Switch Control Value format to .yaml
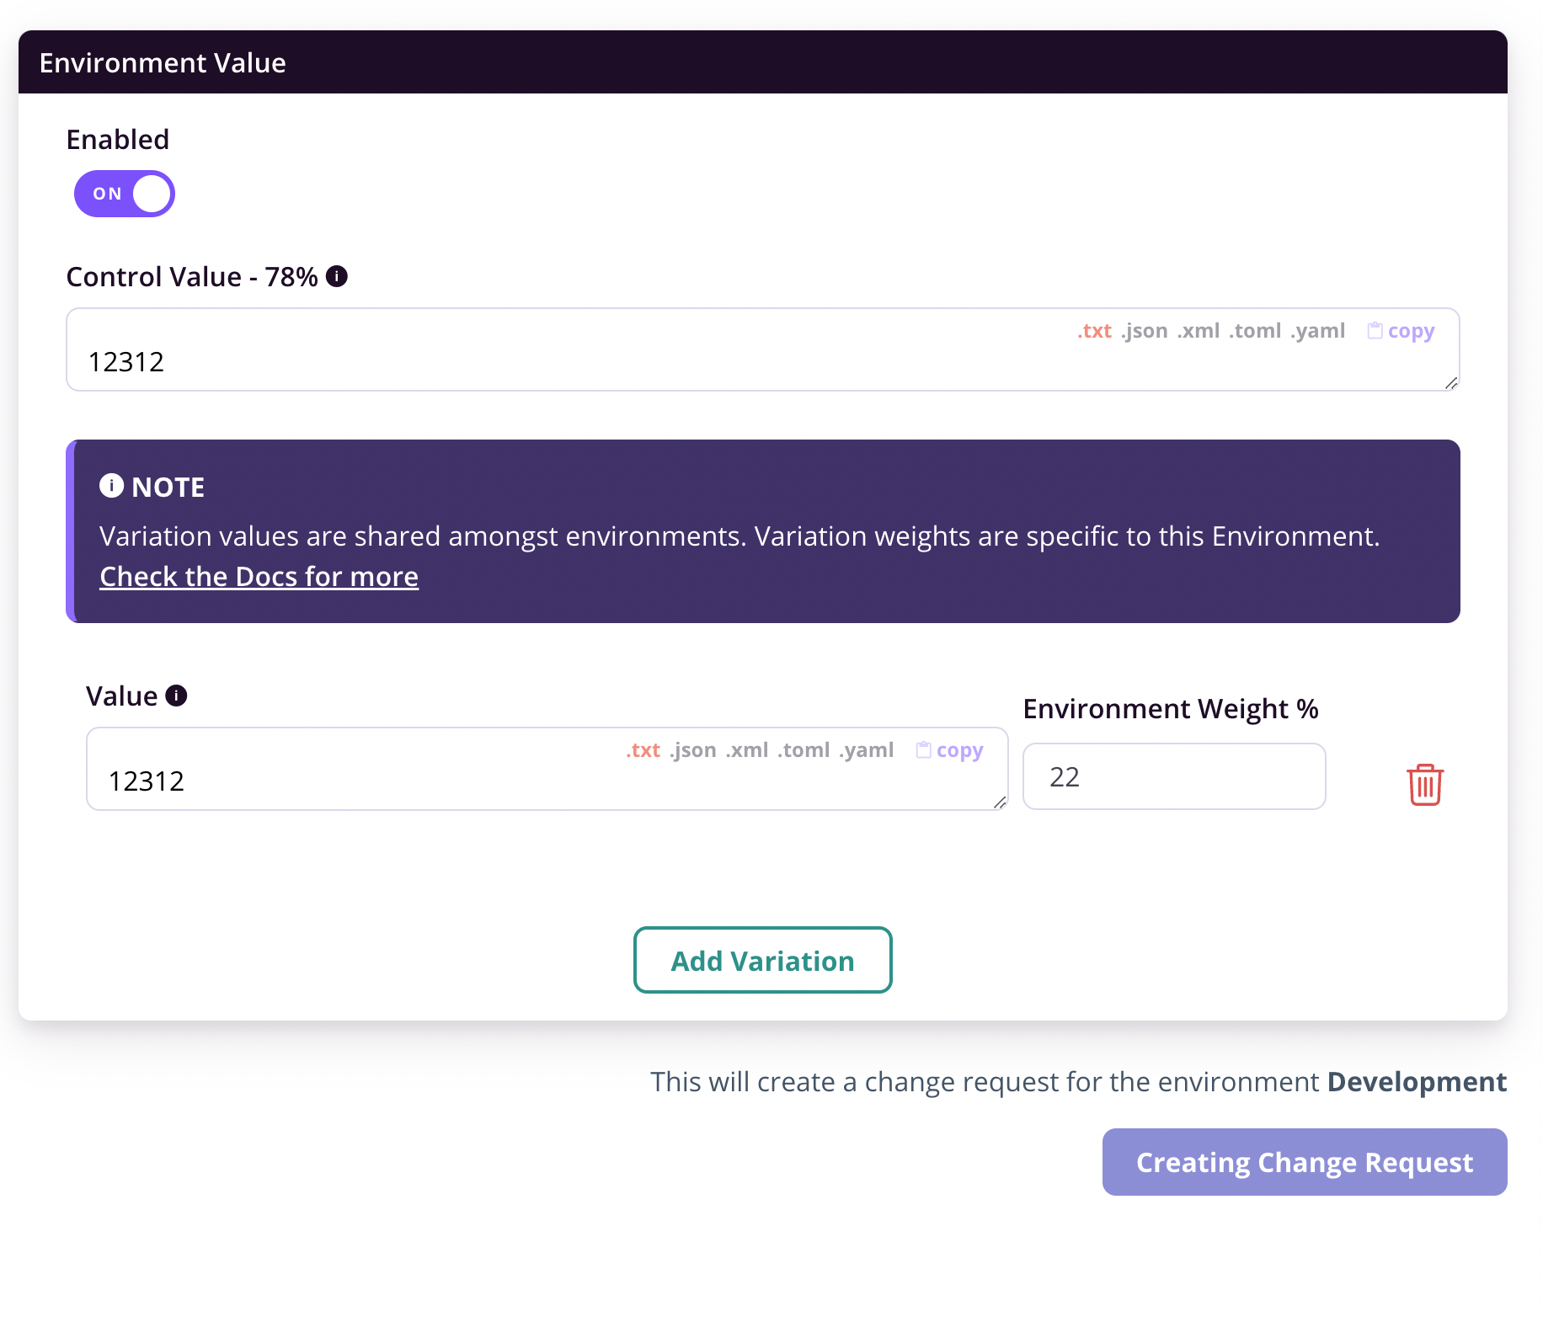This screenshot has width=1543, height=1322. point(1318,330)
